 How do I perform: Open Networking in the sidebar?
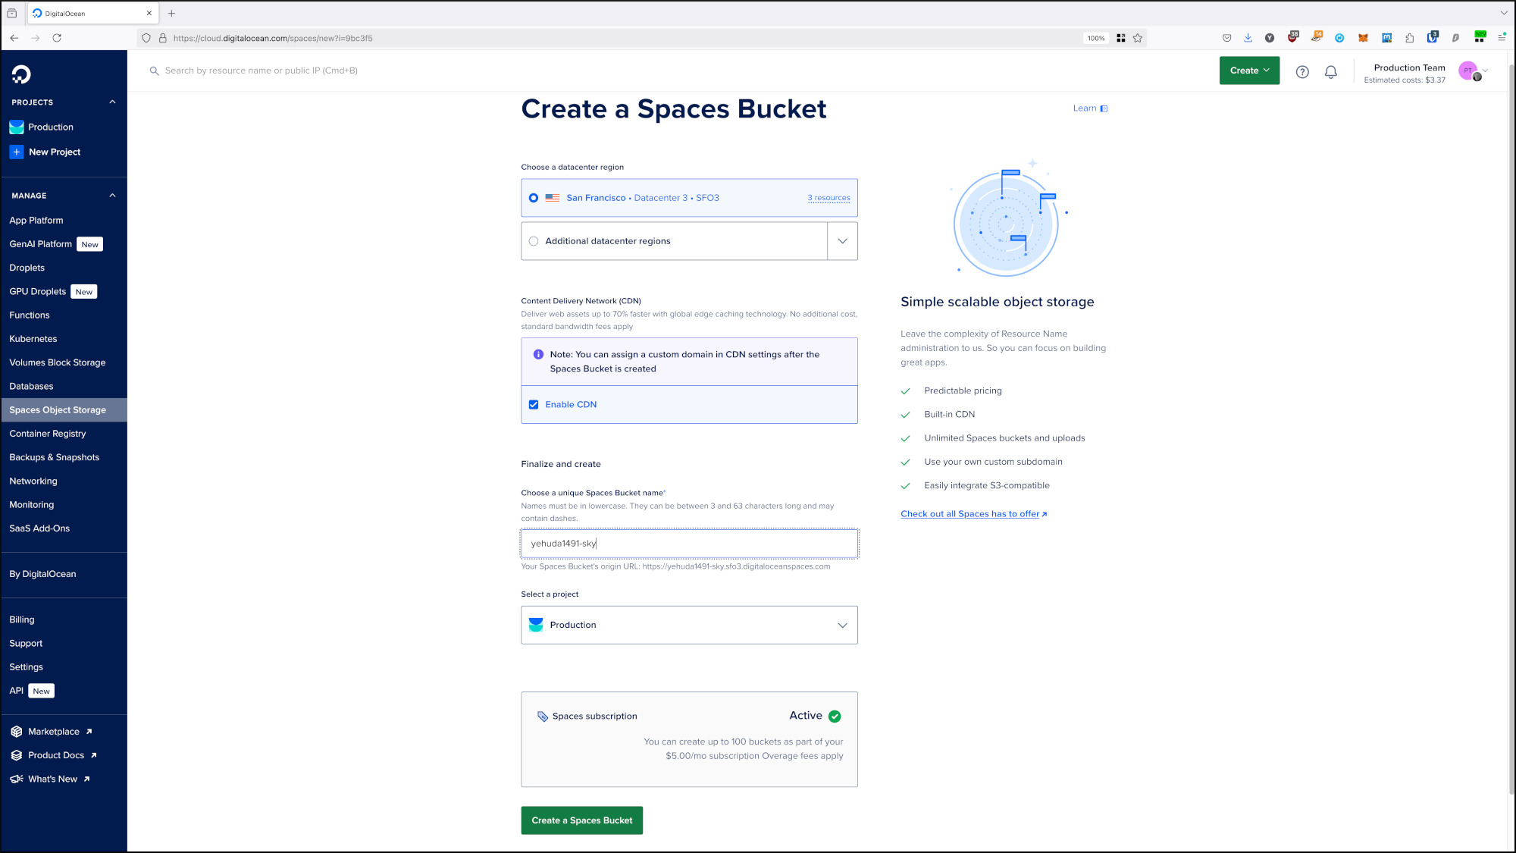33,481
